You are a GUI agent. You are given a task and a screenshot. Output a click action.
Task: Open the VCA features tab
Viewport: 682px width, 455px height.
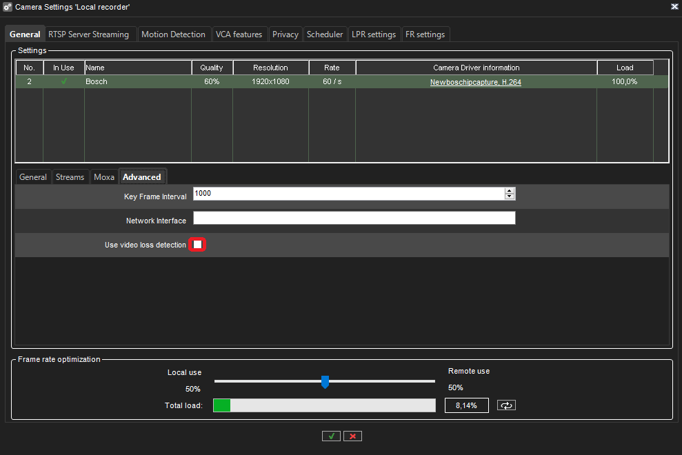239,34
